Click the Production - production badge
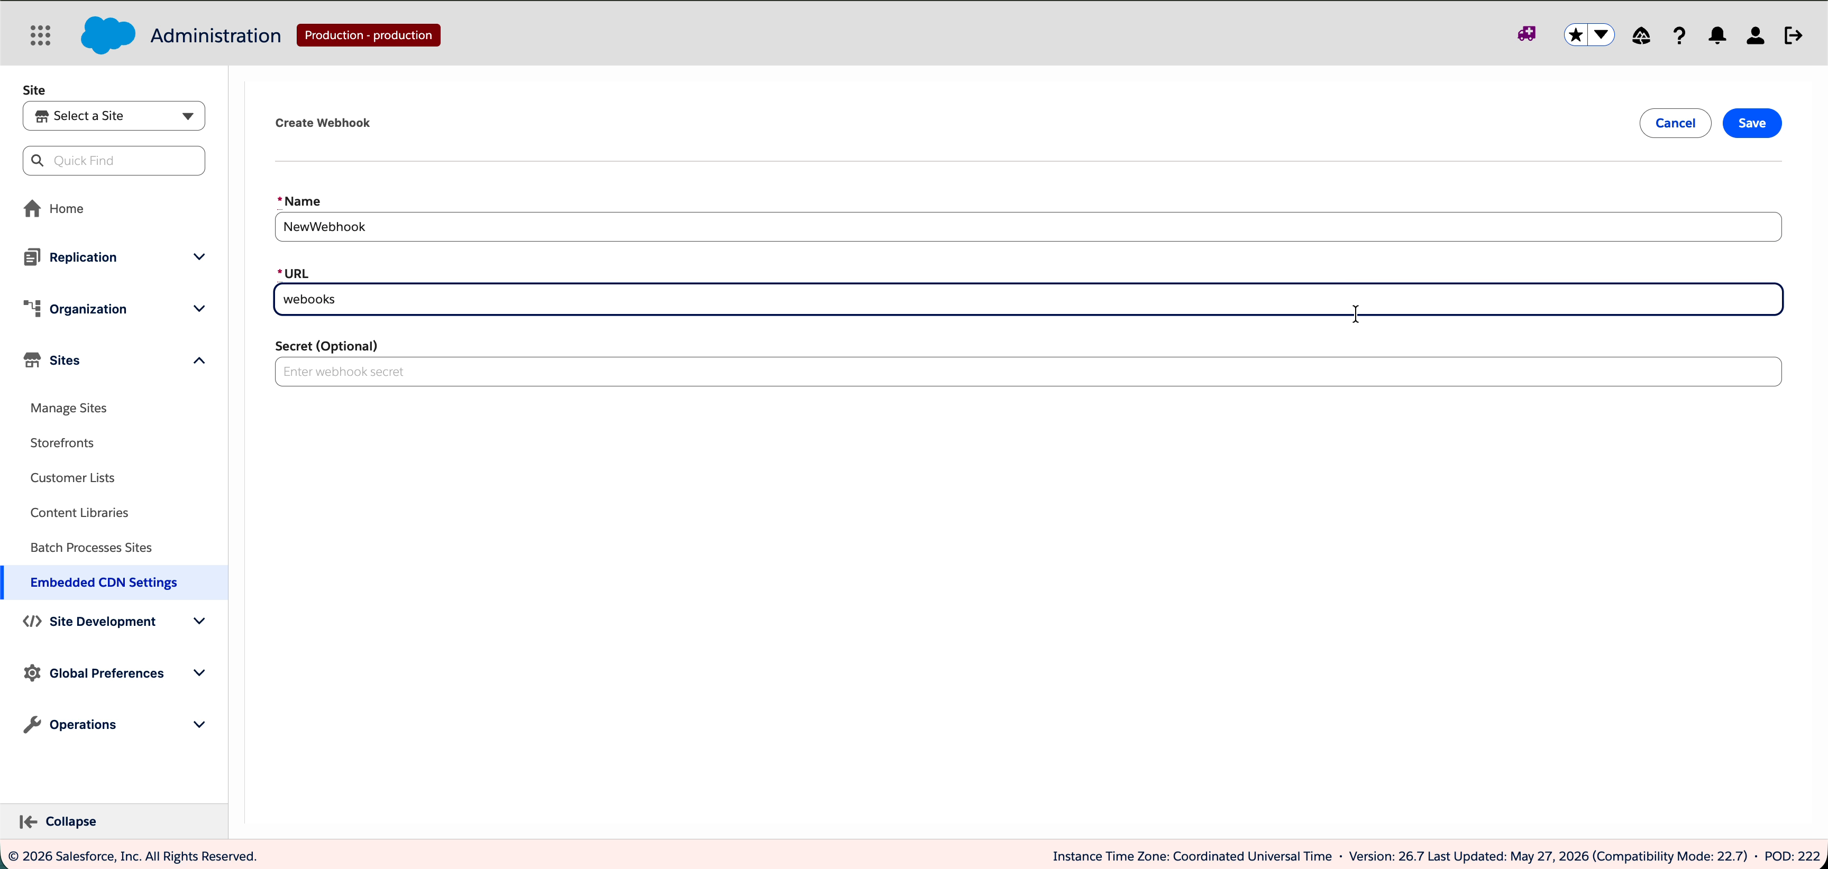 click(x=368, y=35)
